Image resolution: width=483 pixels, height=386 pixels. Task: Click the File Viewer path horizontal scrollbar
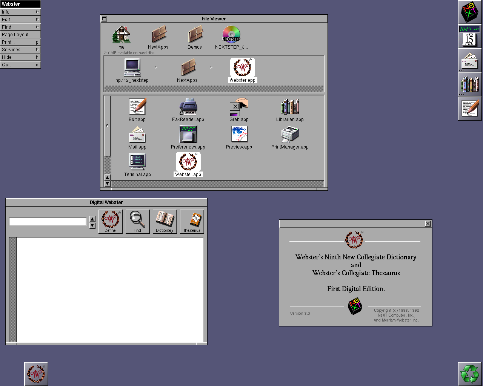coord(214,88)
